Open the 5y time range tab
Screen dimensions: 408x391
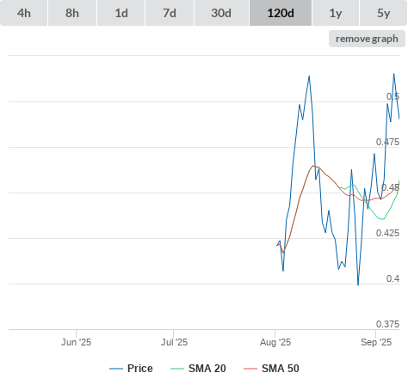(x=384, y=13)
